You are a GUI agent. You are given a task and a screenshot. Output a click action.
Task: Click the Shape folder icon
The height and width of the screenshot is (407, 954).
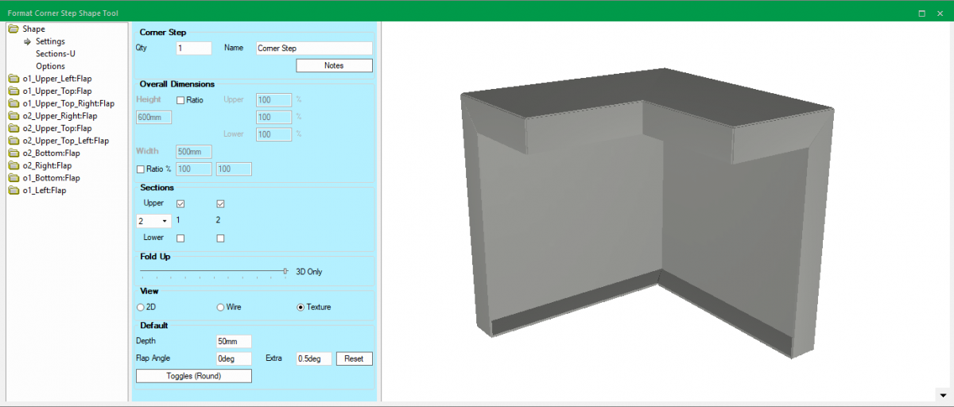coord(13,29)
